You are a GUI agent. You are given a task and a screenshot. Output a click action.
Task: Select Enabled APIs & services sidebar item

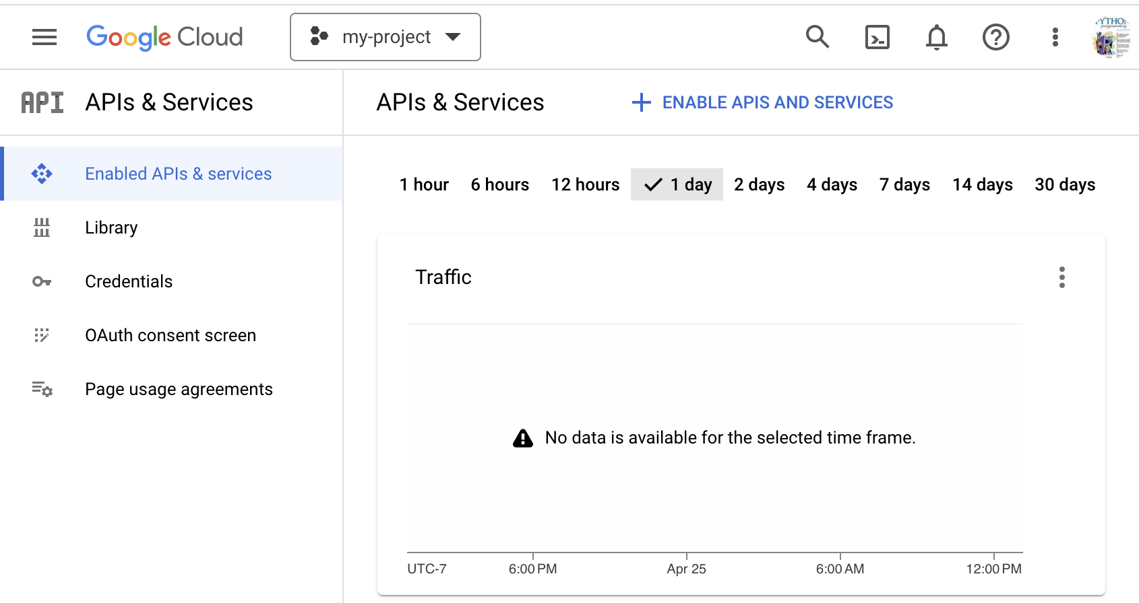point(171,174)
